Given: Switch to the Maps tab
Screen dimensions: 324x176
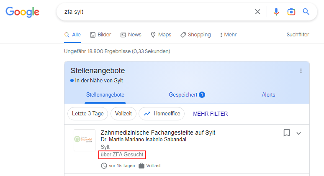Looking at the screenshot, I should pos(161,35).
